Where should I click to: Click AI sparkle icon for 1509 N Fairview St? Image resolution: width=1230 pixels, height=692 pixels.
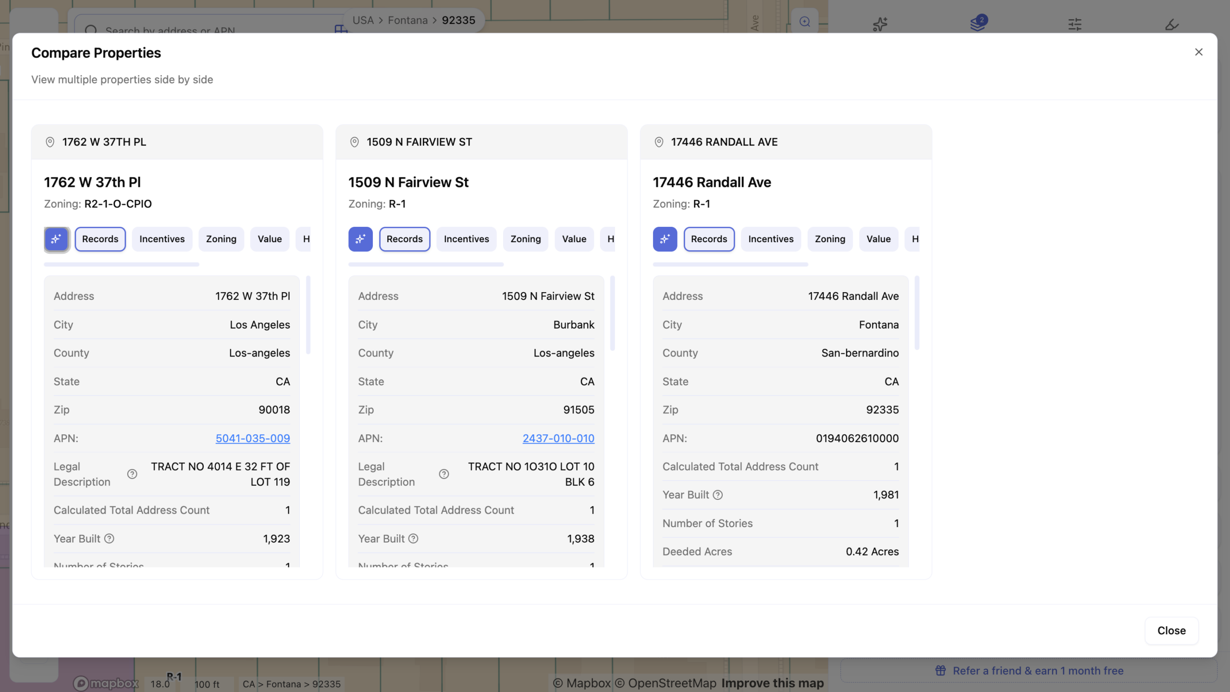click(x=360, y=239)
